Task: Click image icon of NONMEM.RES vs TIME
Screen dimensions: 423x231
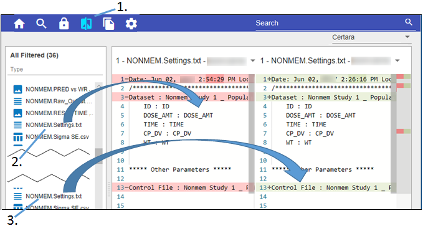Action: click(18, 113)
